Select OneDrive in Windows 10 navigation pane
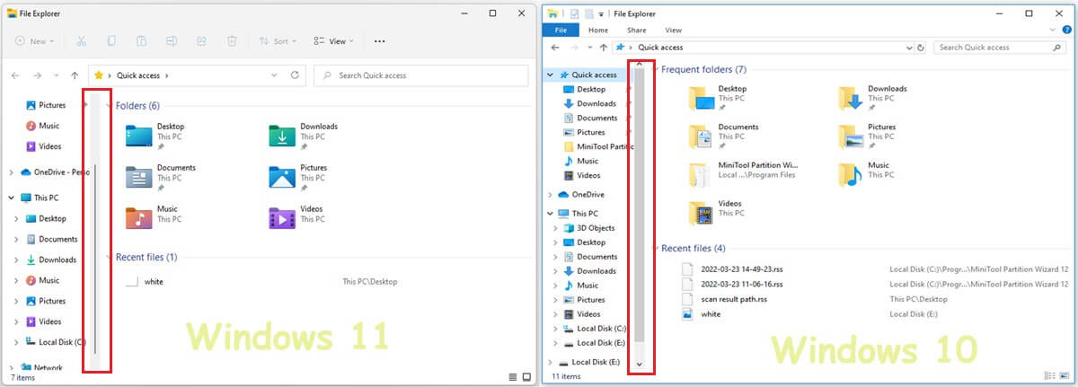Screen dimensions: 1078x387 [581, 194]
